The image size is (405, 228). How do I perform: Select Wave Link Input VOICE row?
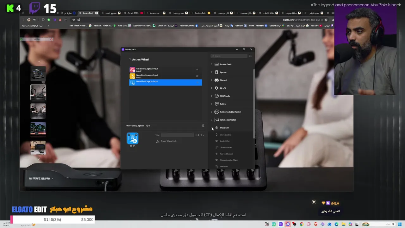[x=165, y=76]
